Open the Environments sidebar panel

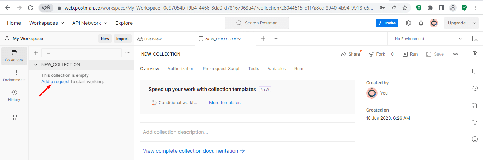click(14, 76)
